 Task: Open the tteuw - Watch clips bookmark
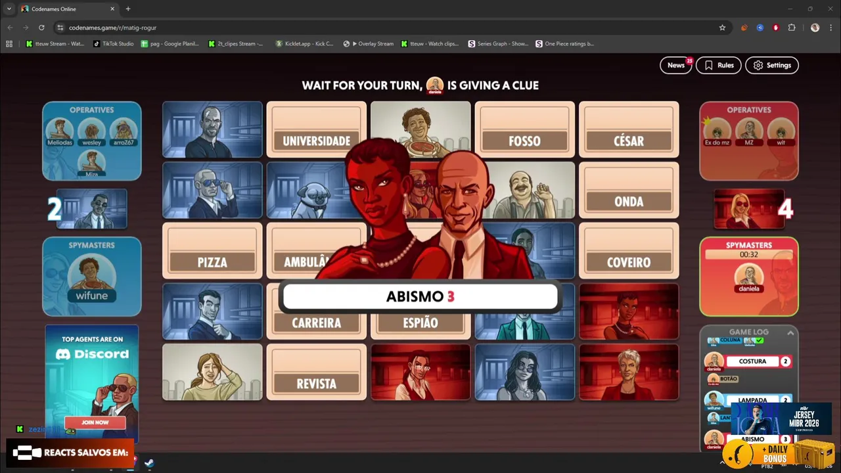pos(430,44)
